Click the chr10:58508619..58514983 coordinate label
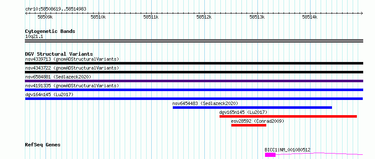Screen dimensions: 375x159 click(x=56, y=9)
